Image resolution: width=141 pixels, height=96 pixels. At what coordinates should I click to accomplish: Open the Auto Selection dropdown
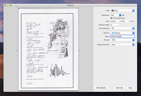click(x=123, y=28)
